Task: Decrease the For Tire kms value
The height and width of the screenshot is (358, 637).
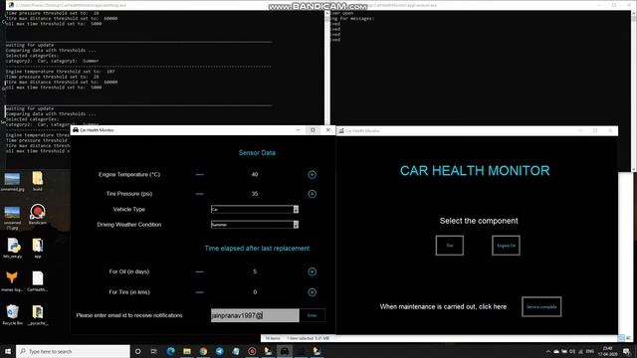Action: [199, 292]
